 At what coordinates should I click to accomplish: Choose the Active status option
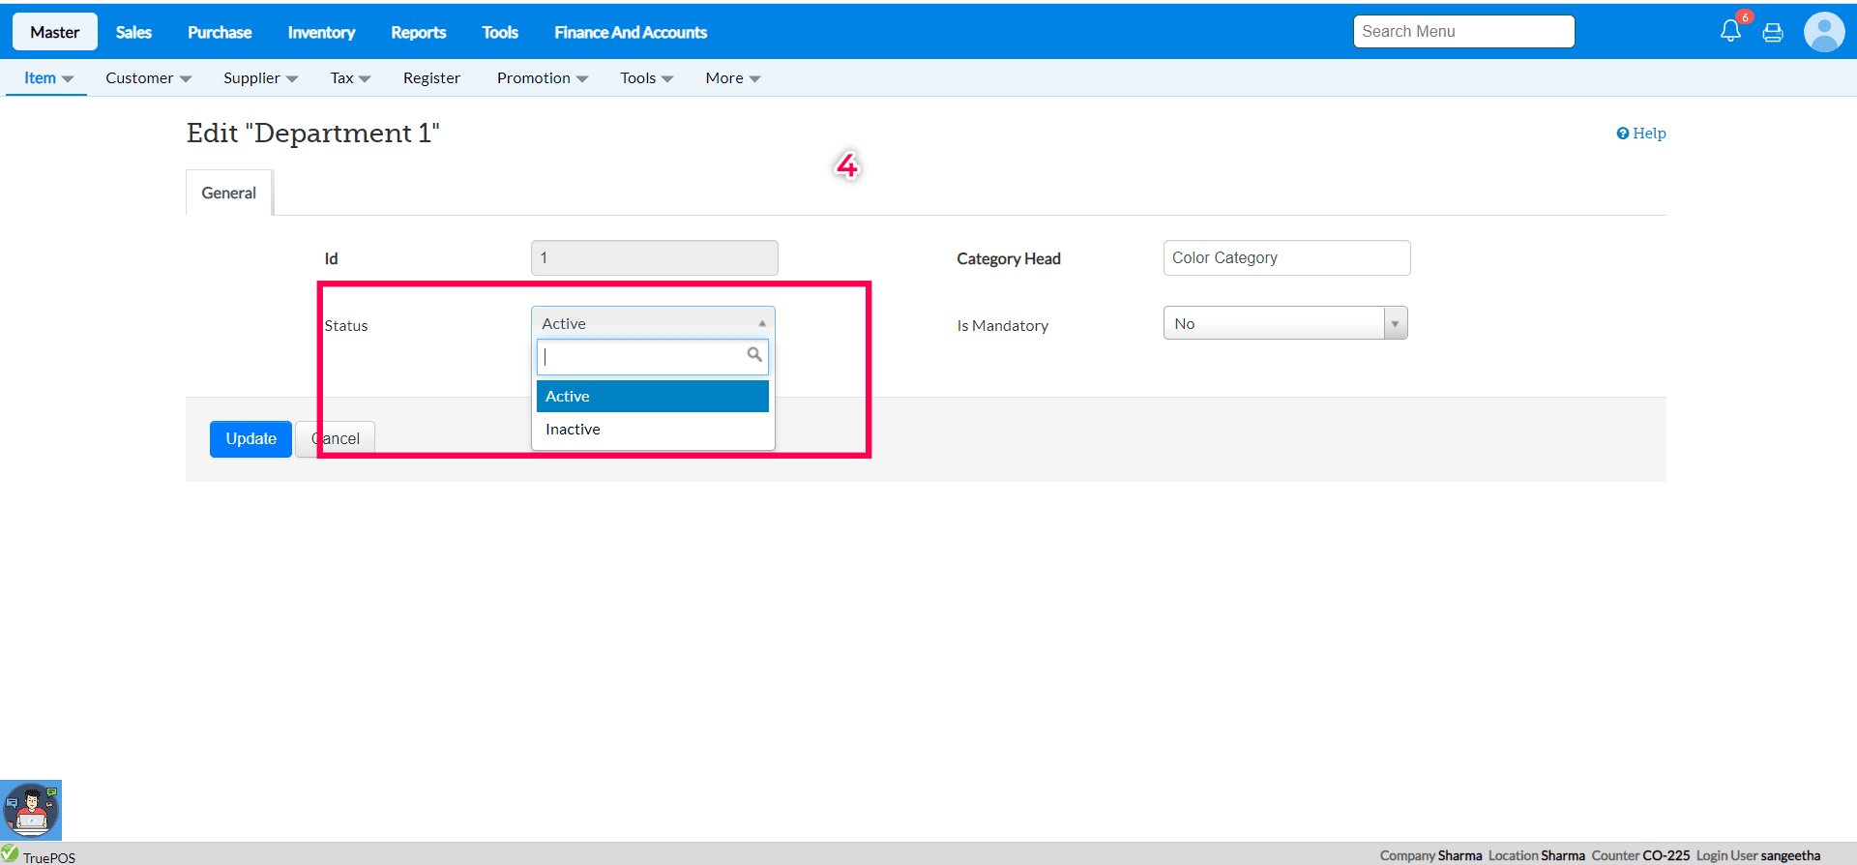point(653,397)
